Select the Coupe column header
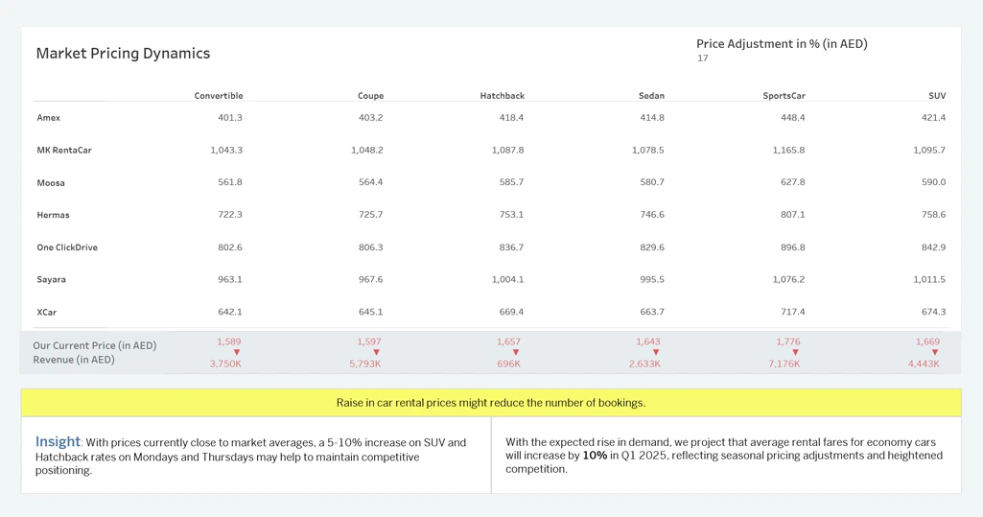 point(370,96)
